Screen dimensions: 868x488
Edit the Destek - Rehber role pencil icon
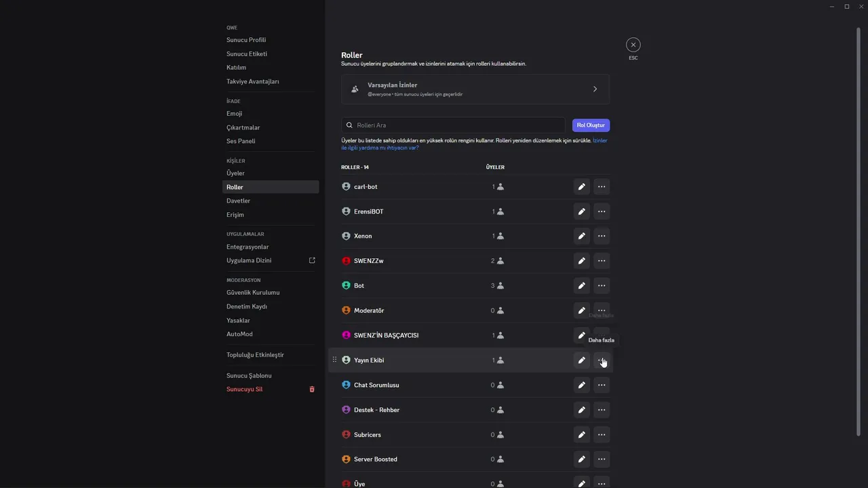[581, 409]
